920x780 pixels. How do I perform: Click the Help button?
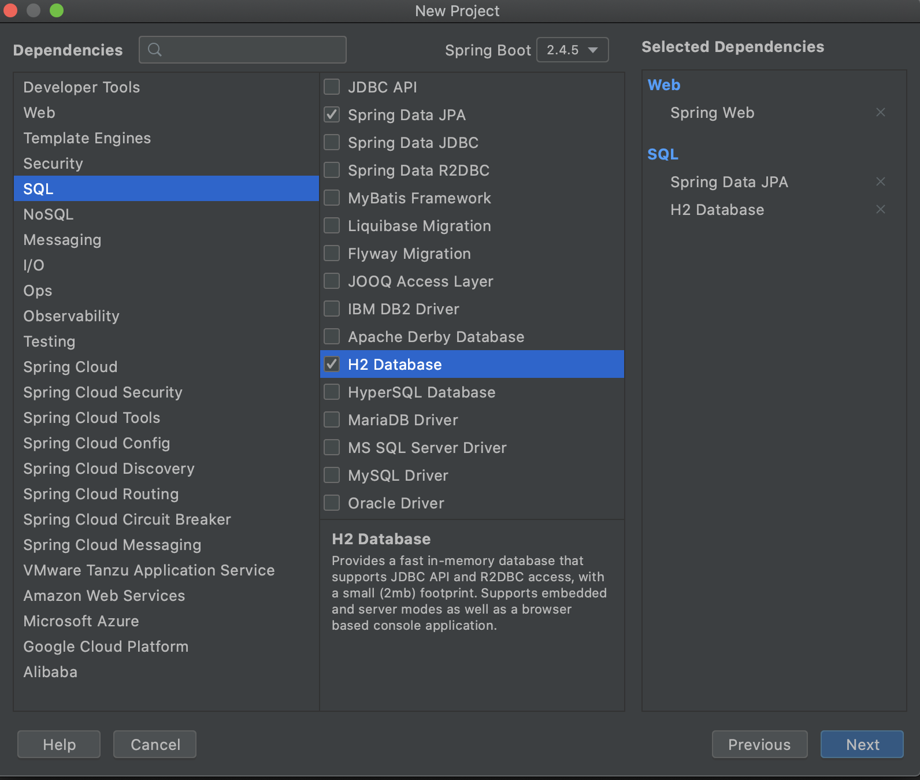[x=59, y=744]
